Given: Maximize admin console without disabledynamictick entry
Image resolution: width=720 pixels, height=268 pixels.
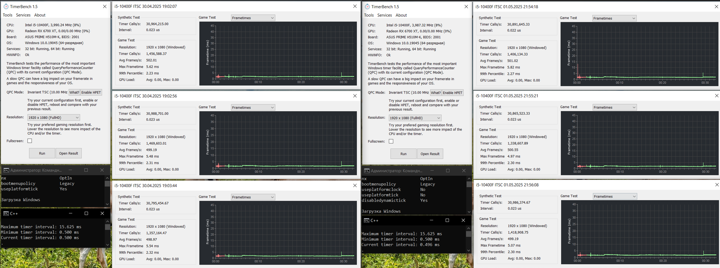Looking at the screenshot, I should (x=86, y=170).
